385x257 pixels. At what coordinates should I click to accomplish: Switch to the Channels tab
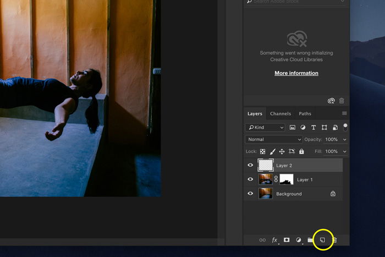point(280,114)
